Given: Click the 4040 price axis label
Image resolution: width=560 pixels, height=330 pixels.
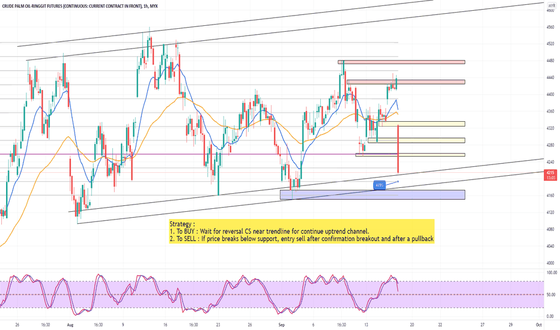Looking at the screenshot, I should (x=550, y=246).
